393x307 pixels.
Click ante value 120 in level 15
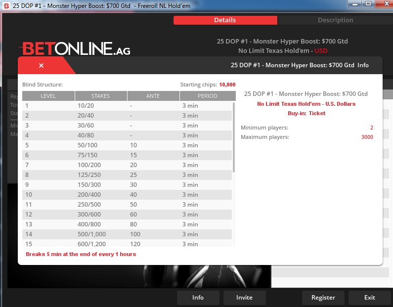[135, 244]
